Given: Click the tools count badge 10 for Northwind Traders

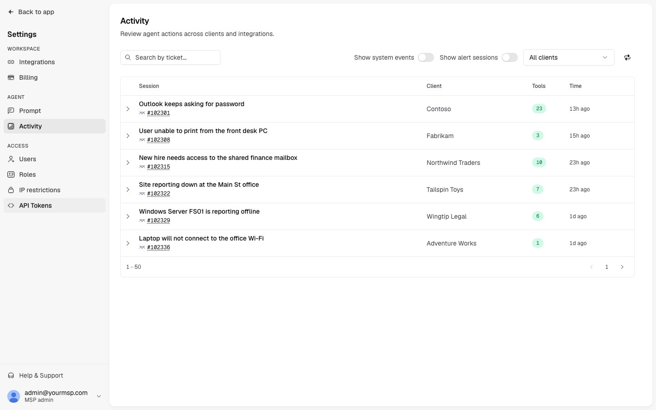Looking at the screenshot, I should 539,163.
